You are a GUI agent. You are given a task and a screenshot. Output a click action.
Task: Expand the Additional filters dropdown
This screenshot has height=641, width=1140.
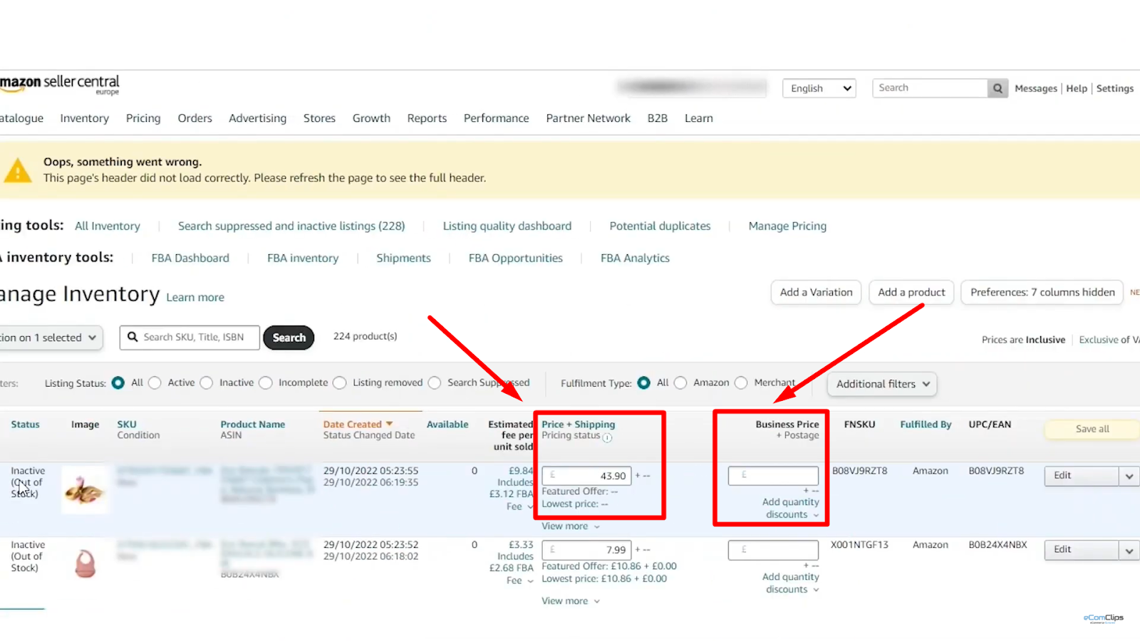point(882,384)
